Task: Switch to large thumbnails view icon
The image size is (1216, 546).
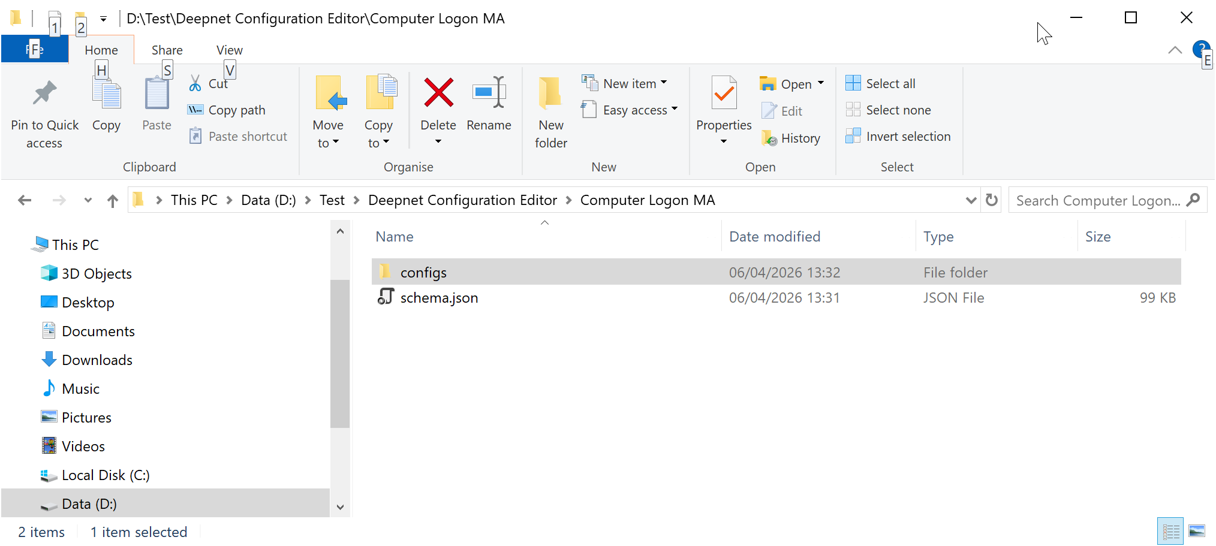Action: tap(1197, 531)
